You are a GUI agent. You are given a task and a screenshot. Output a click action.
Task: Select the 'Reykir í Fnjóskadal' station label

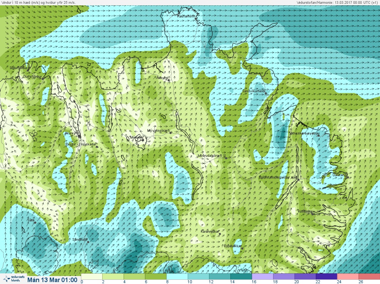[x=81, y=144]
